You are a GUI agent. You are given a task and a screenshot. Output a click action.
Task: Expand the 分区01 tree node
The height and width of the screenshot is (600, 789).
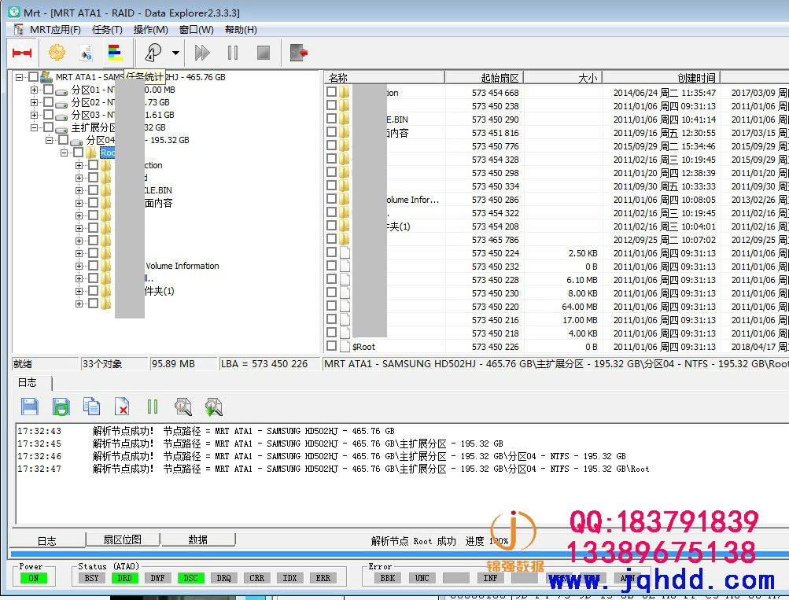[x=34, y=90]
